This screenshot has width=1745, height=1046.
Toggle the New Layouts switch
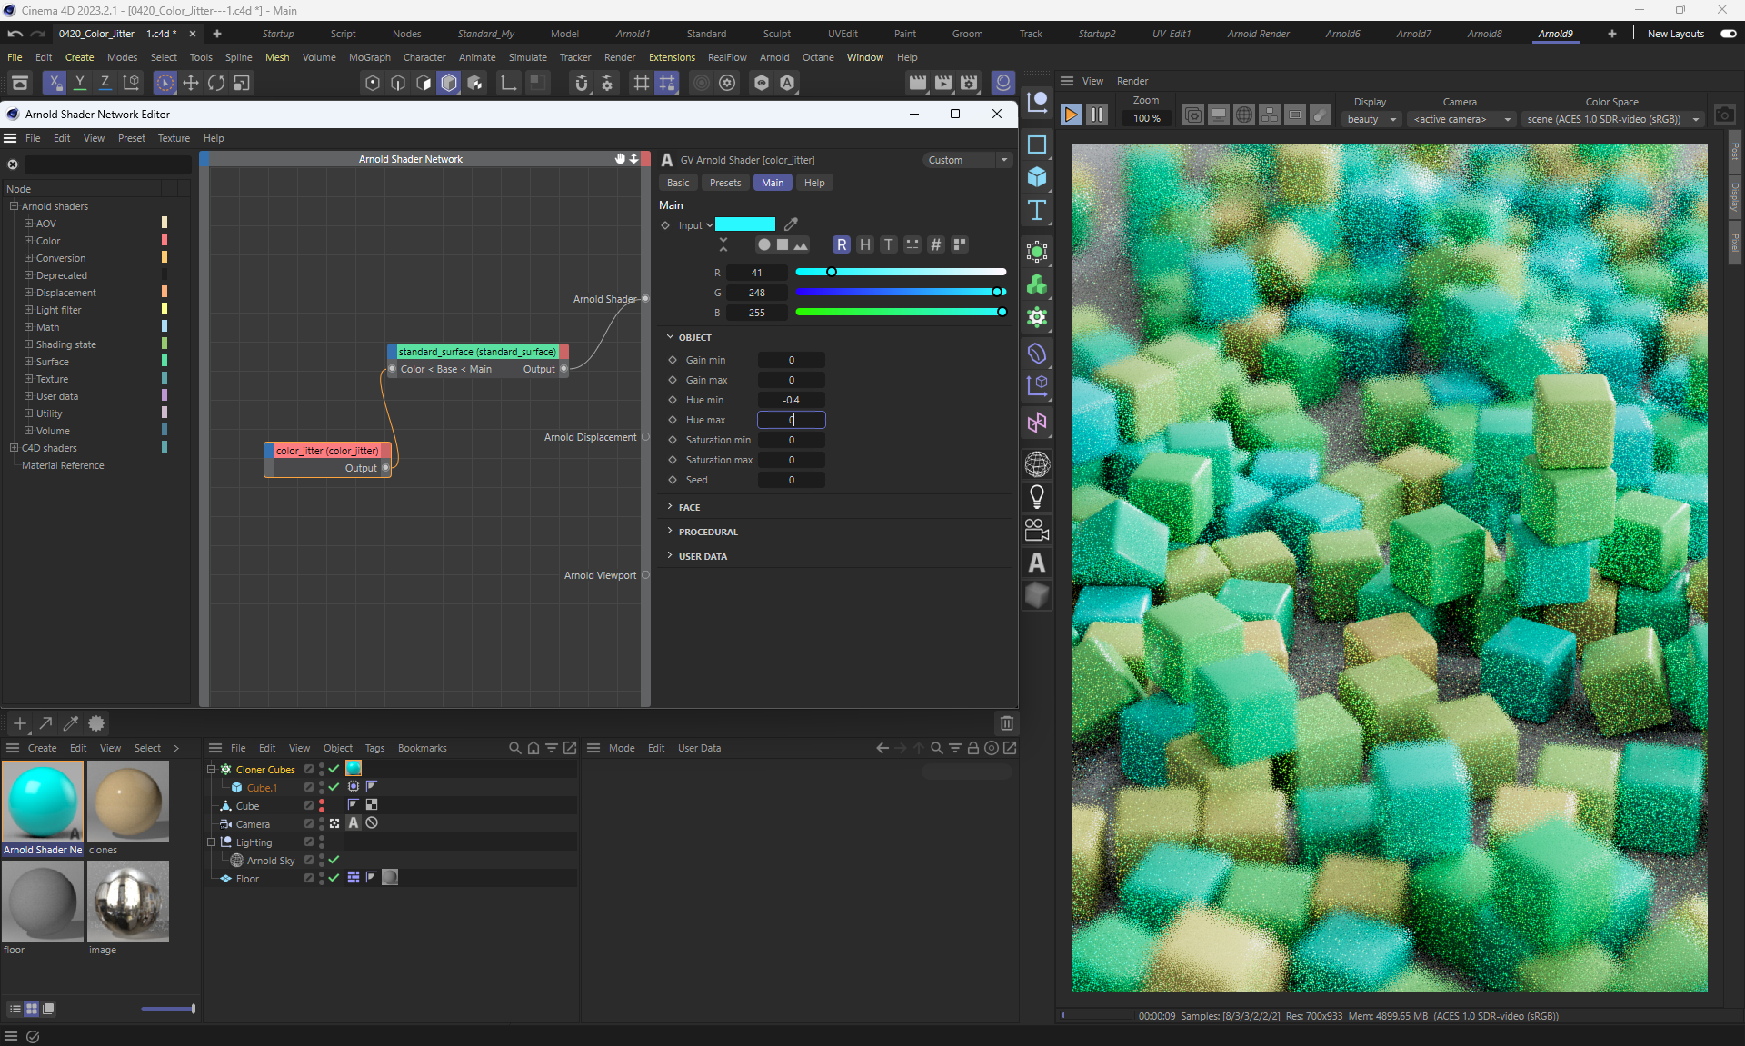pos(1728,34)
